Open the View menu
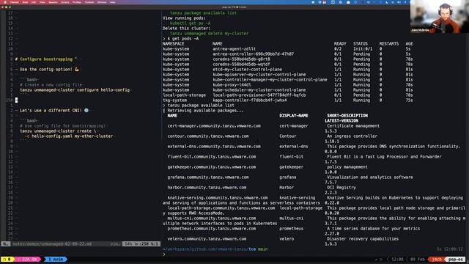This screenshot has width=469, height=264. pyautogui.click(x=43, y=2)
